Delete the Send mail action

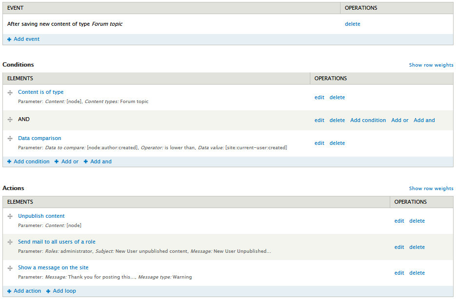(x=417, y=247)
